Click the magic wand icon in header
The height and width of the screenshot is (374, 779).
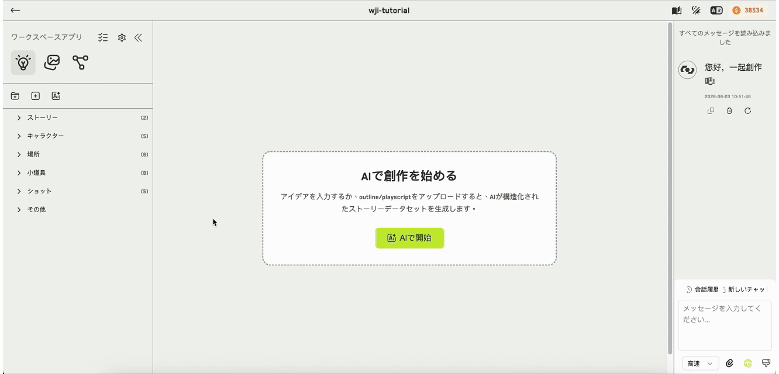[x=696, y=11]
